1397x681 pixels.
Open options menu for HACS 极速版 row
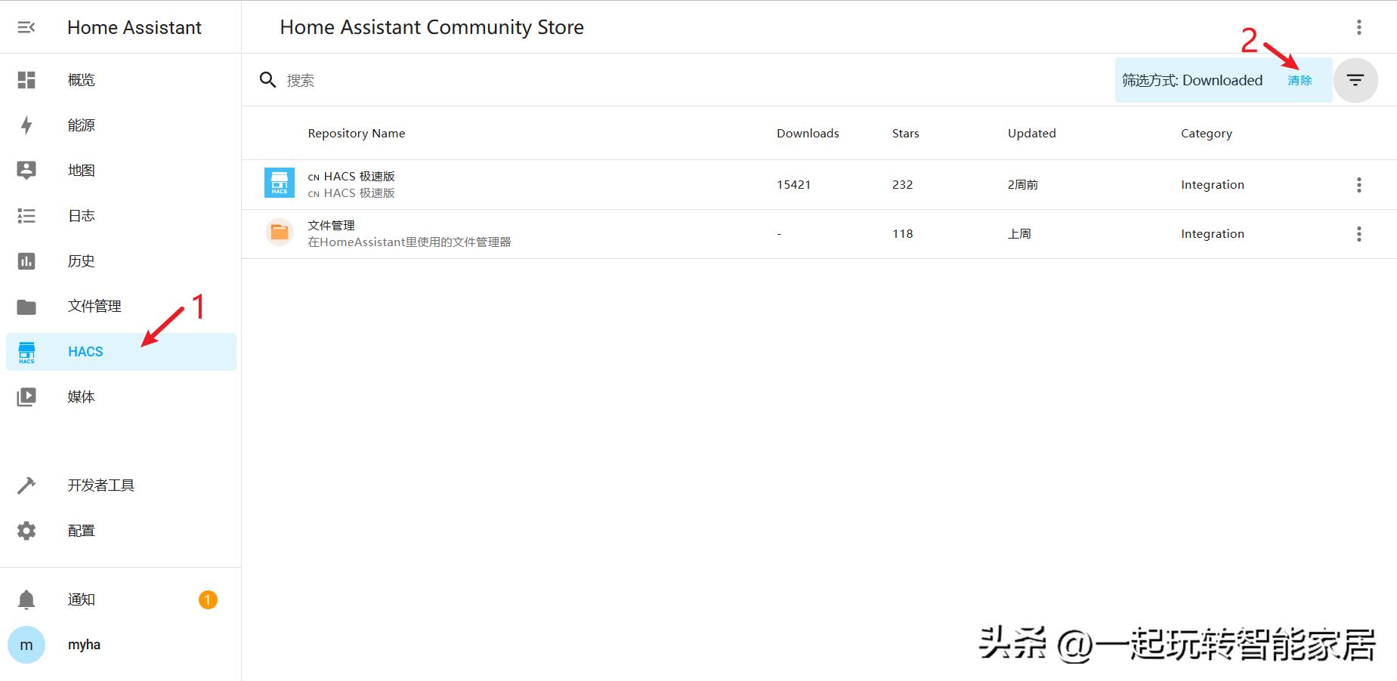tap(1358, 184)
